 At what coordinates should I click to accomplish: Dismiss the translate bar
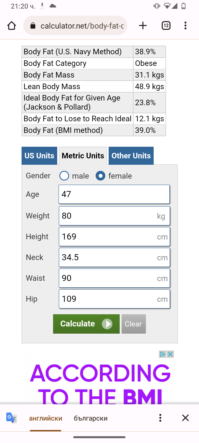click(185, 418)
